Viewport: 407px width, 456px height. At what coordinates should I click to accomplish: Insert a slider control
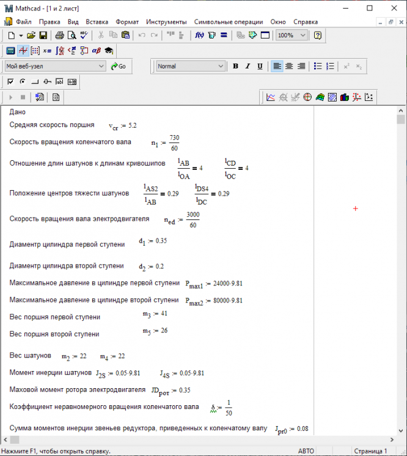(47, 82)
